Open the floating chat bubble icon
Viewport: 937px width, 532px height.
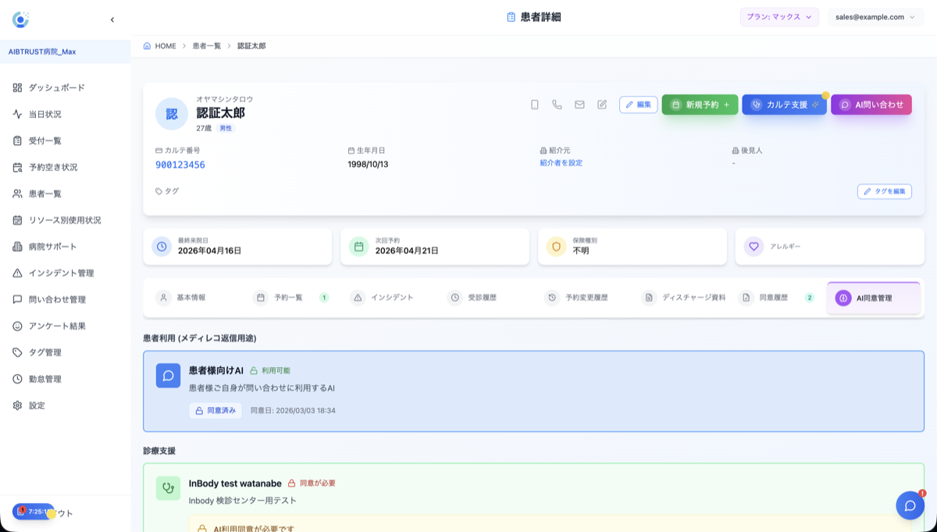coord(910,505)
